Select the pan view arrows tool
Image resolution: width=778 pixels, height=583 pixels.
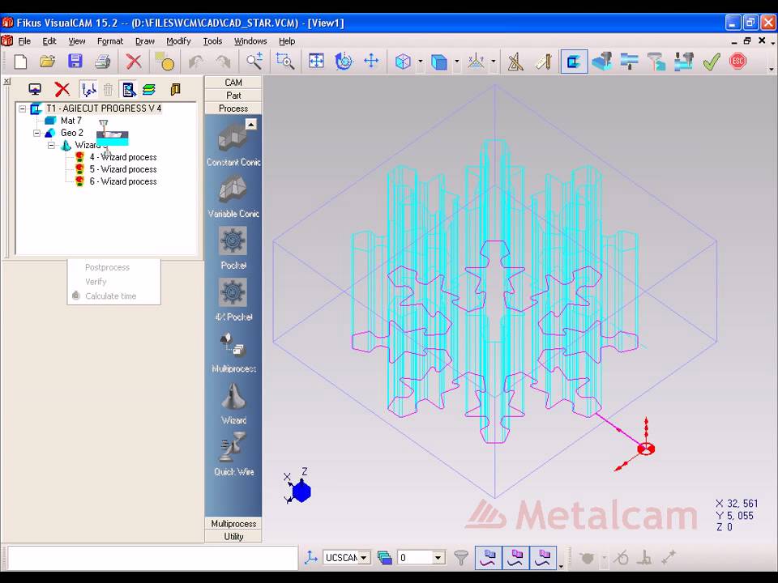coord(371,62)
